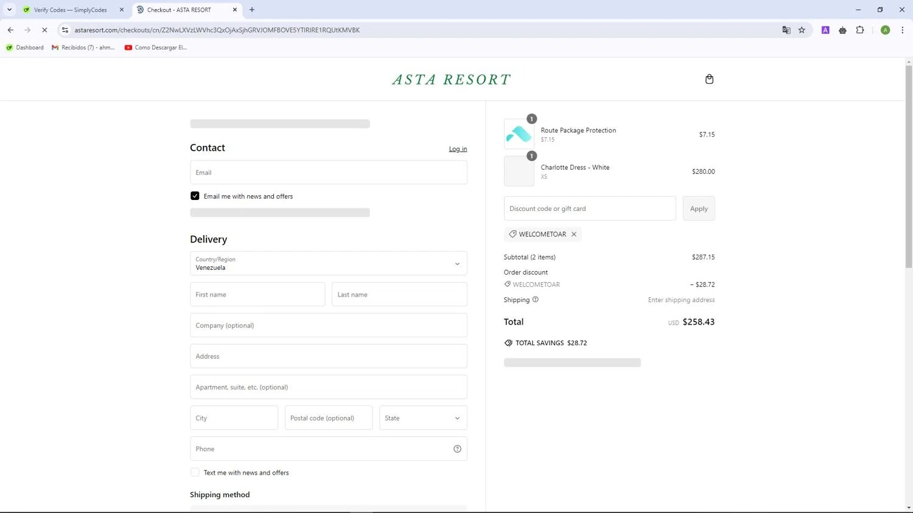This screenshot has width=913, height=513.
Task: Click the Postal code (optional) field
Action: click(x=329, y=418)
